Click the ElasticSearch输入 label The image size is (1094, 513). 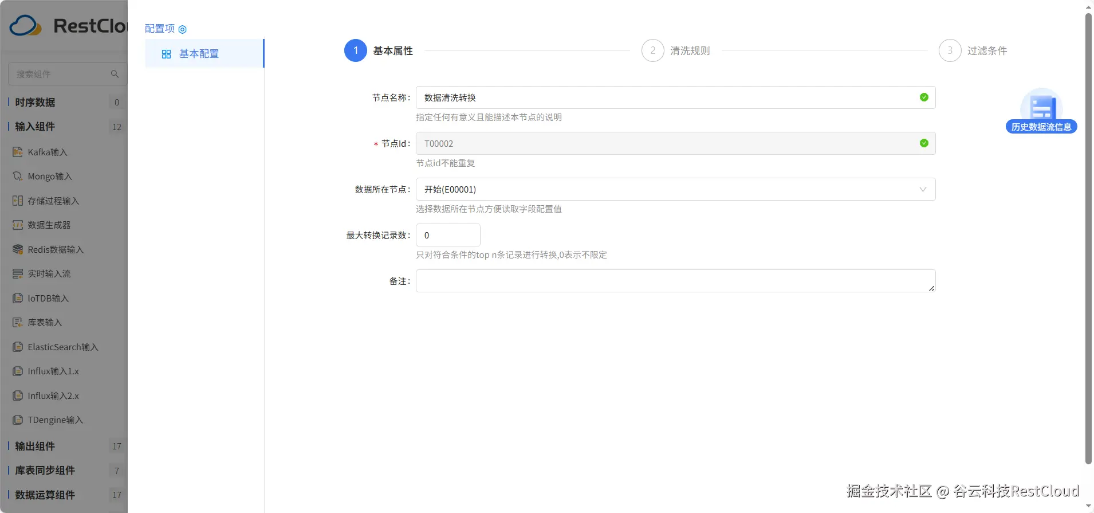pos(63,347)
